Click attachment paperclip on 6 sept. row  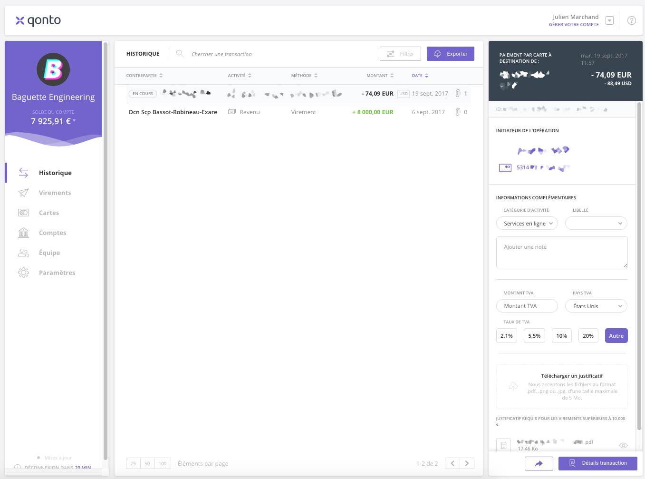pyautogui.click(x=458, y=112)
